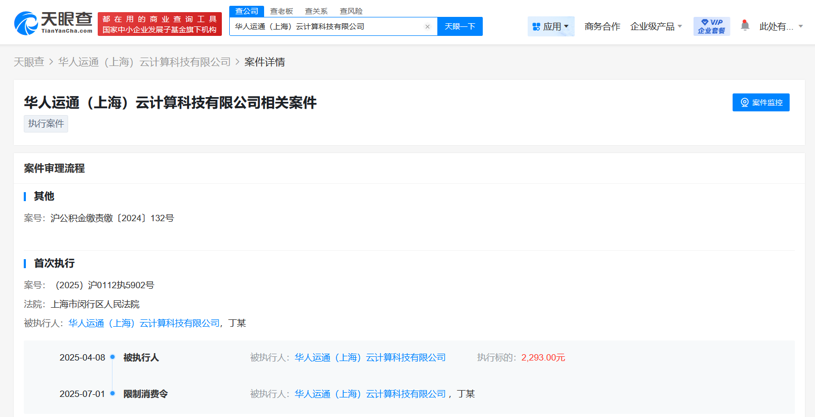Image resolution: width=815 pixels, height=417 pixels.
Task: Expand the 此处有... user account menu
Action: point(781,26)
